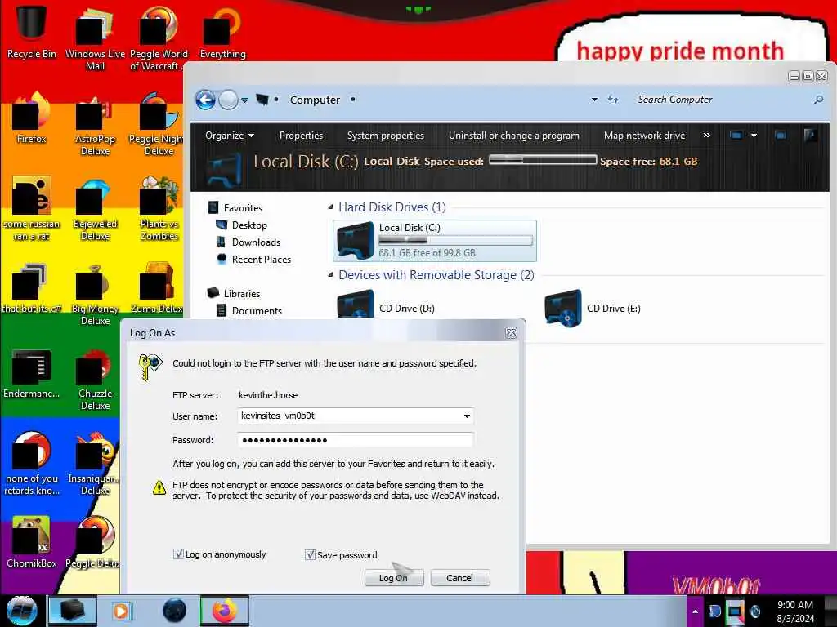Click the taskbar clock showing 9:00 AM
Viewport: 837px width, 627px height.
coord(795,611)
